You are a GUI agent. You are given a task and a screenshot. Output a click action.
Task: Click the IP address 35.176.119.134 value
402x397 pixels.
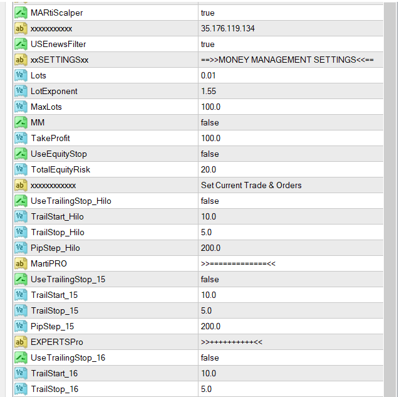tap(228, 28)
